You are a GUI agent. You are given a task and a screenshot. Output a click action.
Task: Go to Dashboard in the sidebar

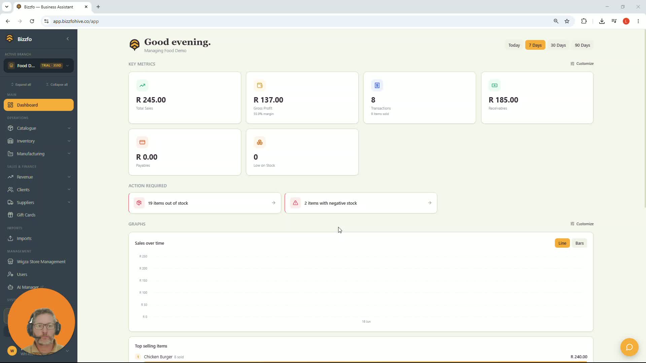coord(39,105)
